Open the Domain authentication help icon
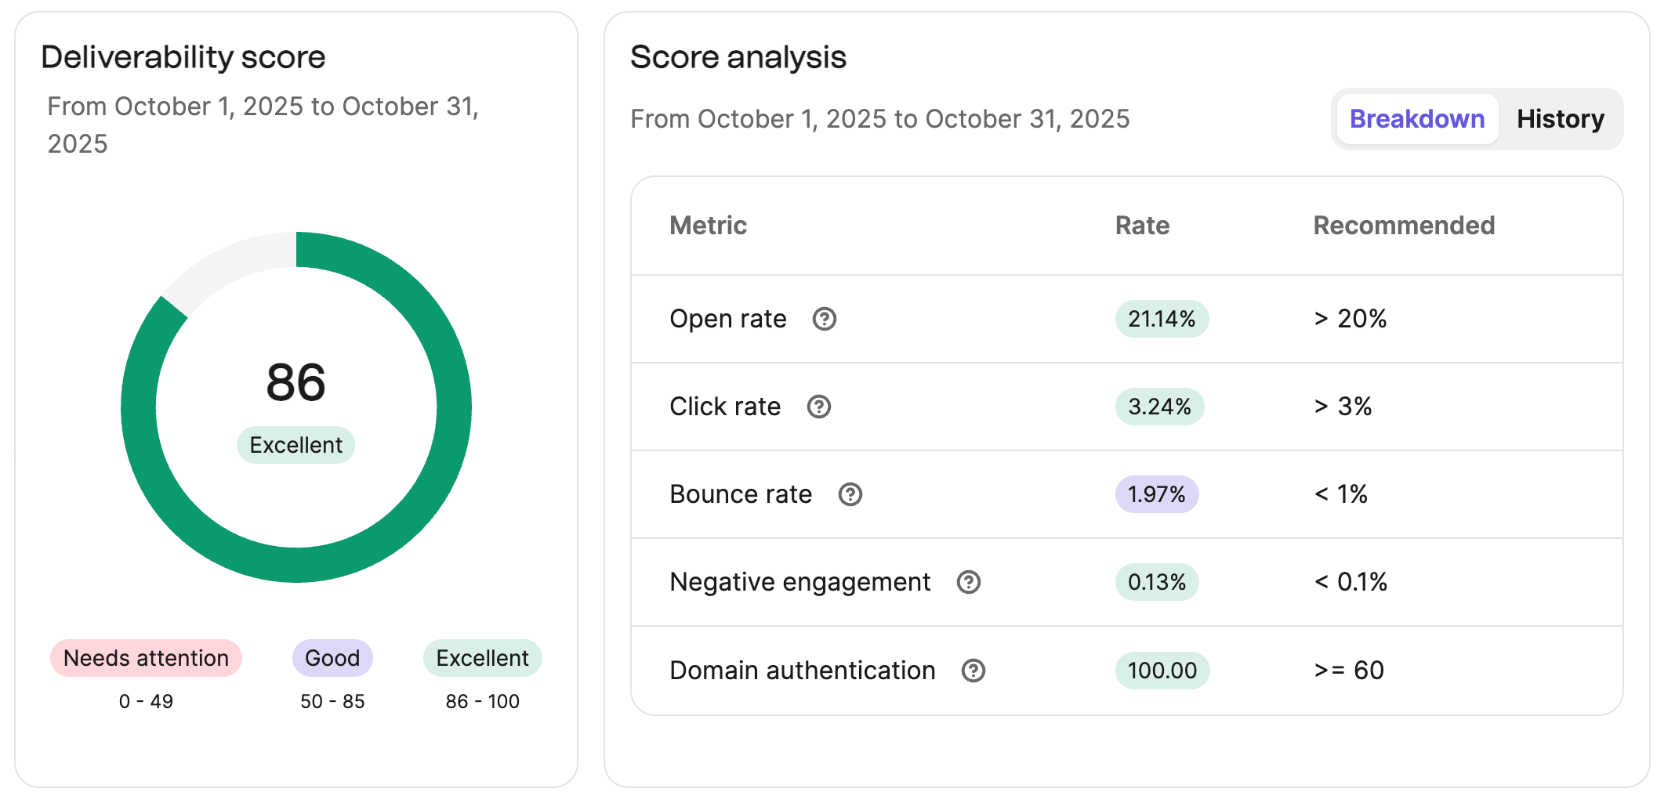 pyautogui.click(x=973, y=671)
